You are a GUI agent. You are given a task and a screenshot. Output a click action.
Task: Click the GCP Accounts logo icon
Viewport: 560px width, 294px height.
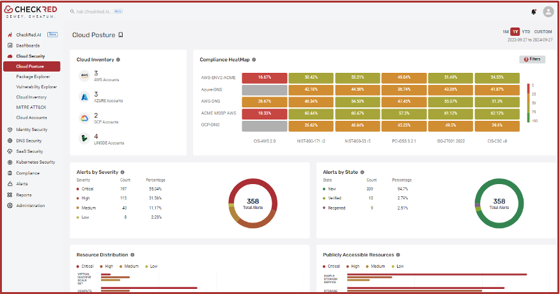click(x=84, y=118)
